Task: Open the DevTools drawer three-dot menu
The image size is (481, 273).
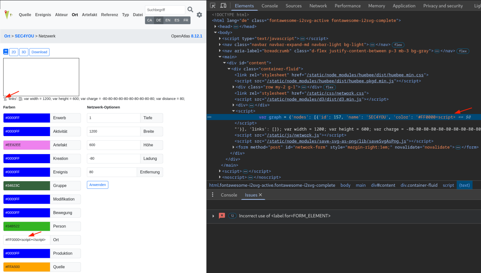Action: [212, 195]
